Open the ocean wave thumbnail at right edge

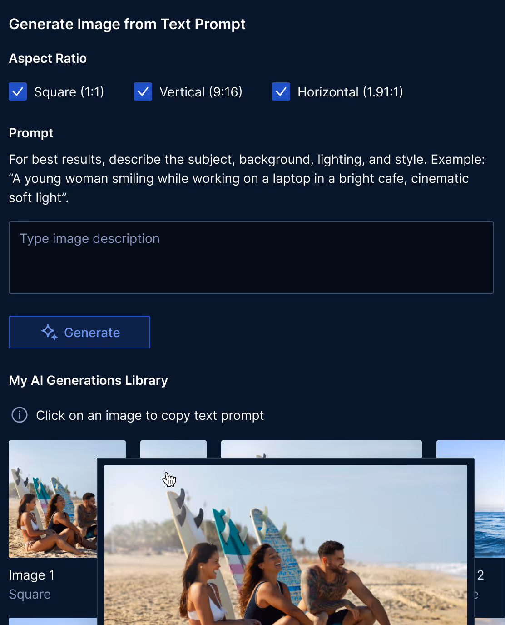[490, 499]
